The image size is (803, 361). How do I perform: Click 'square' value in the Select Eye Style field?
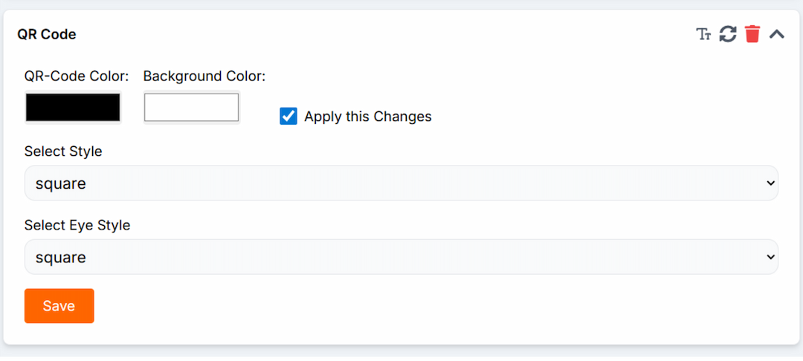tap(61, 257)
